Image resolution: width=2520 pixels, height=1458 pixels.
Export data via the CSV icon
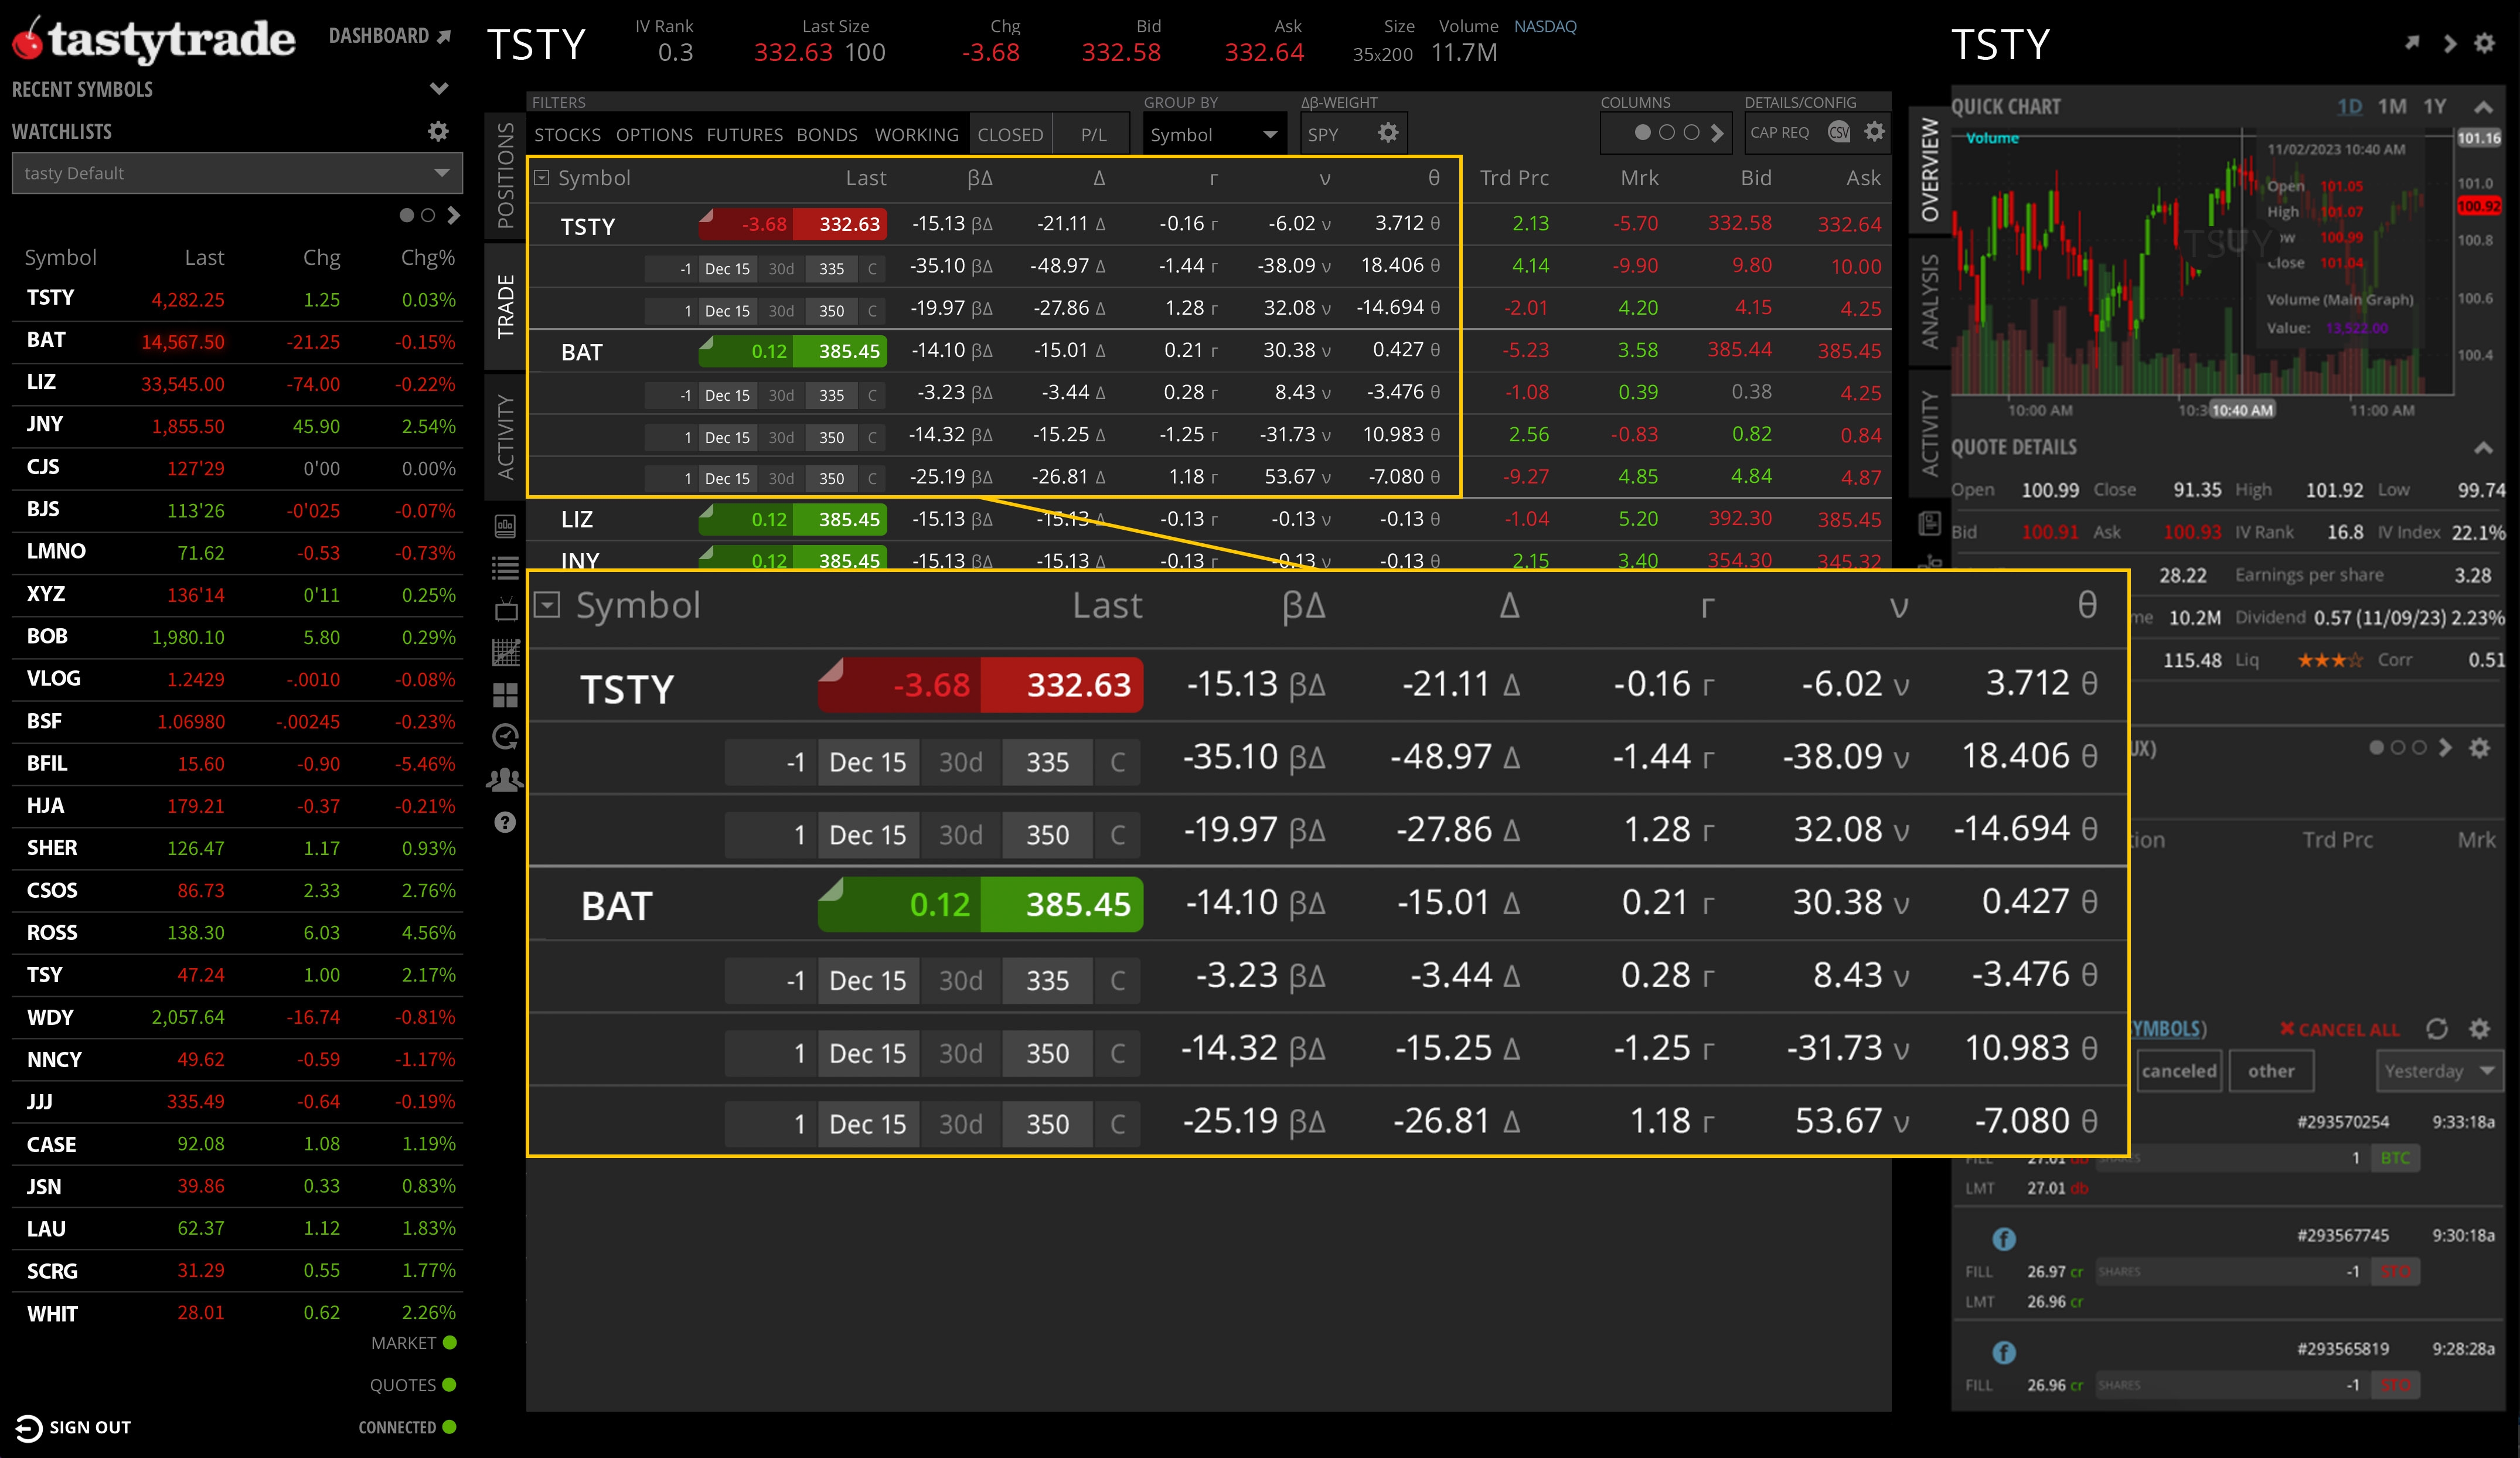pyautogui.click(x=1840, y=131)
